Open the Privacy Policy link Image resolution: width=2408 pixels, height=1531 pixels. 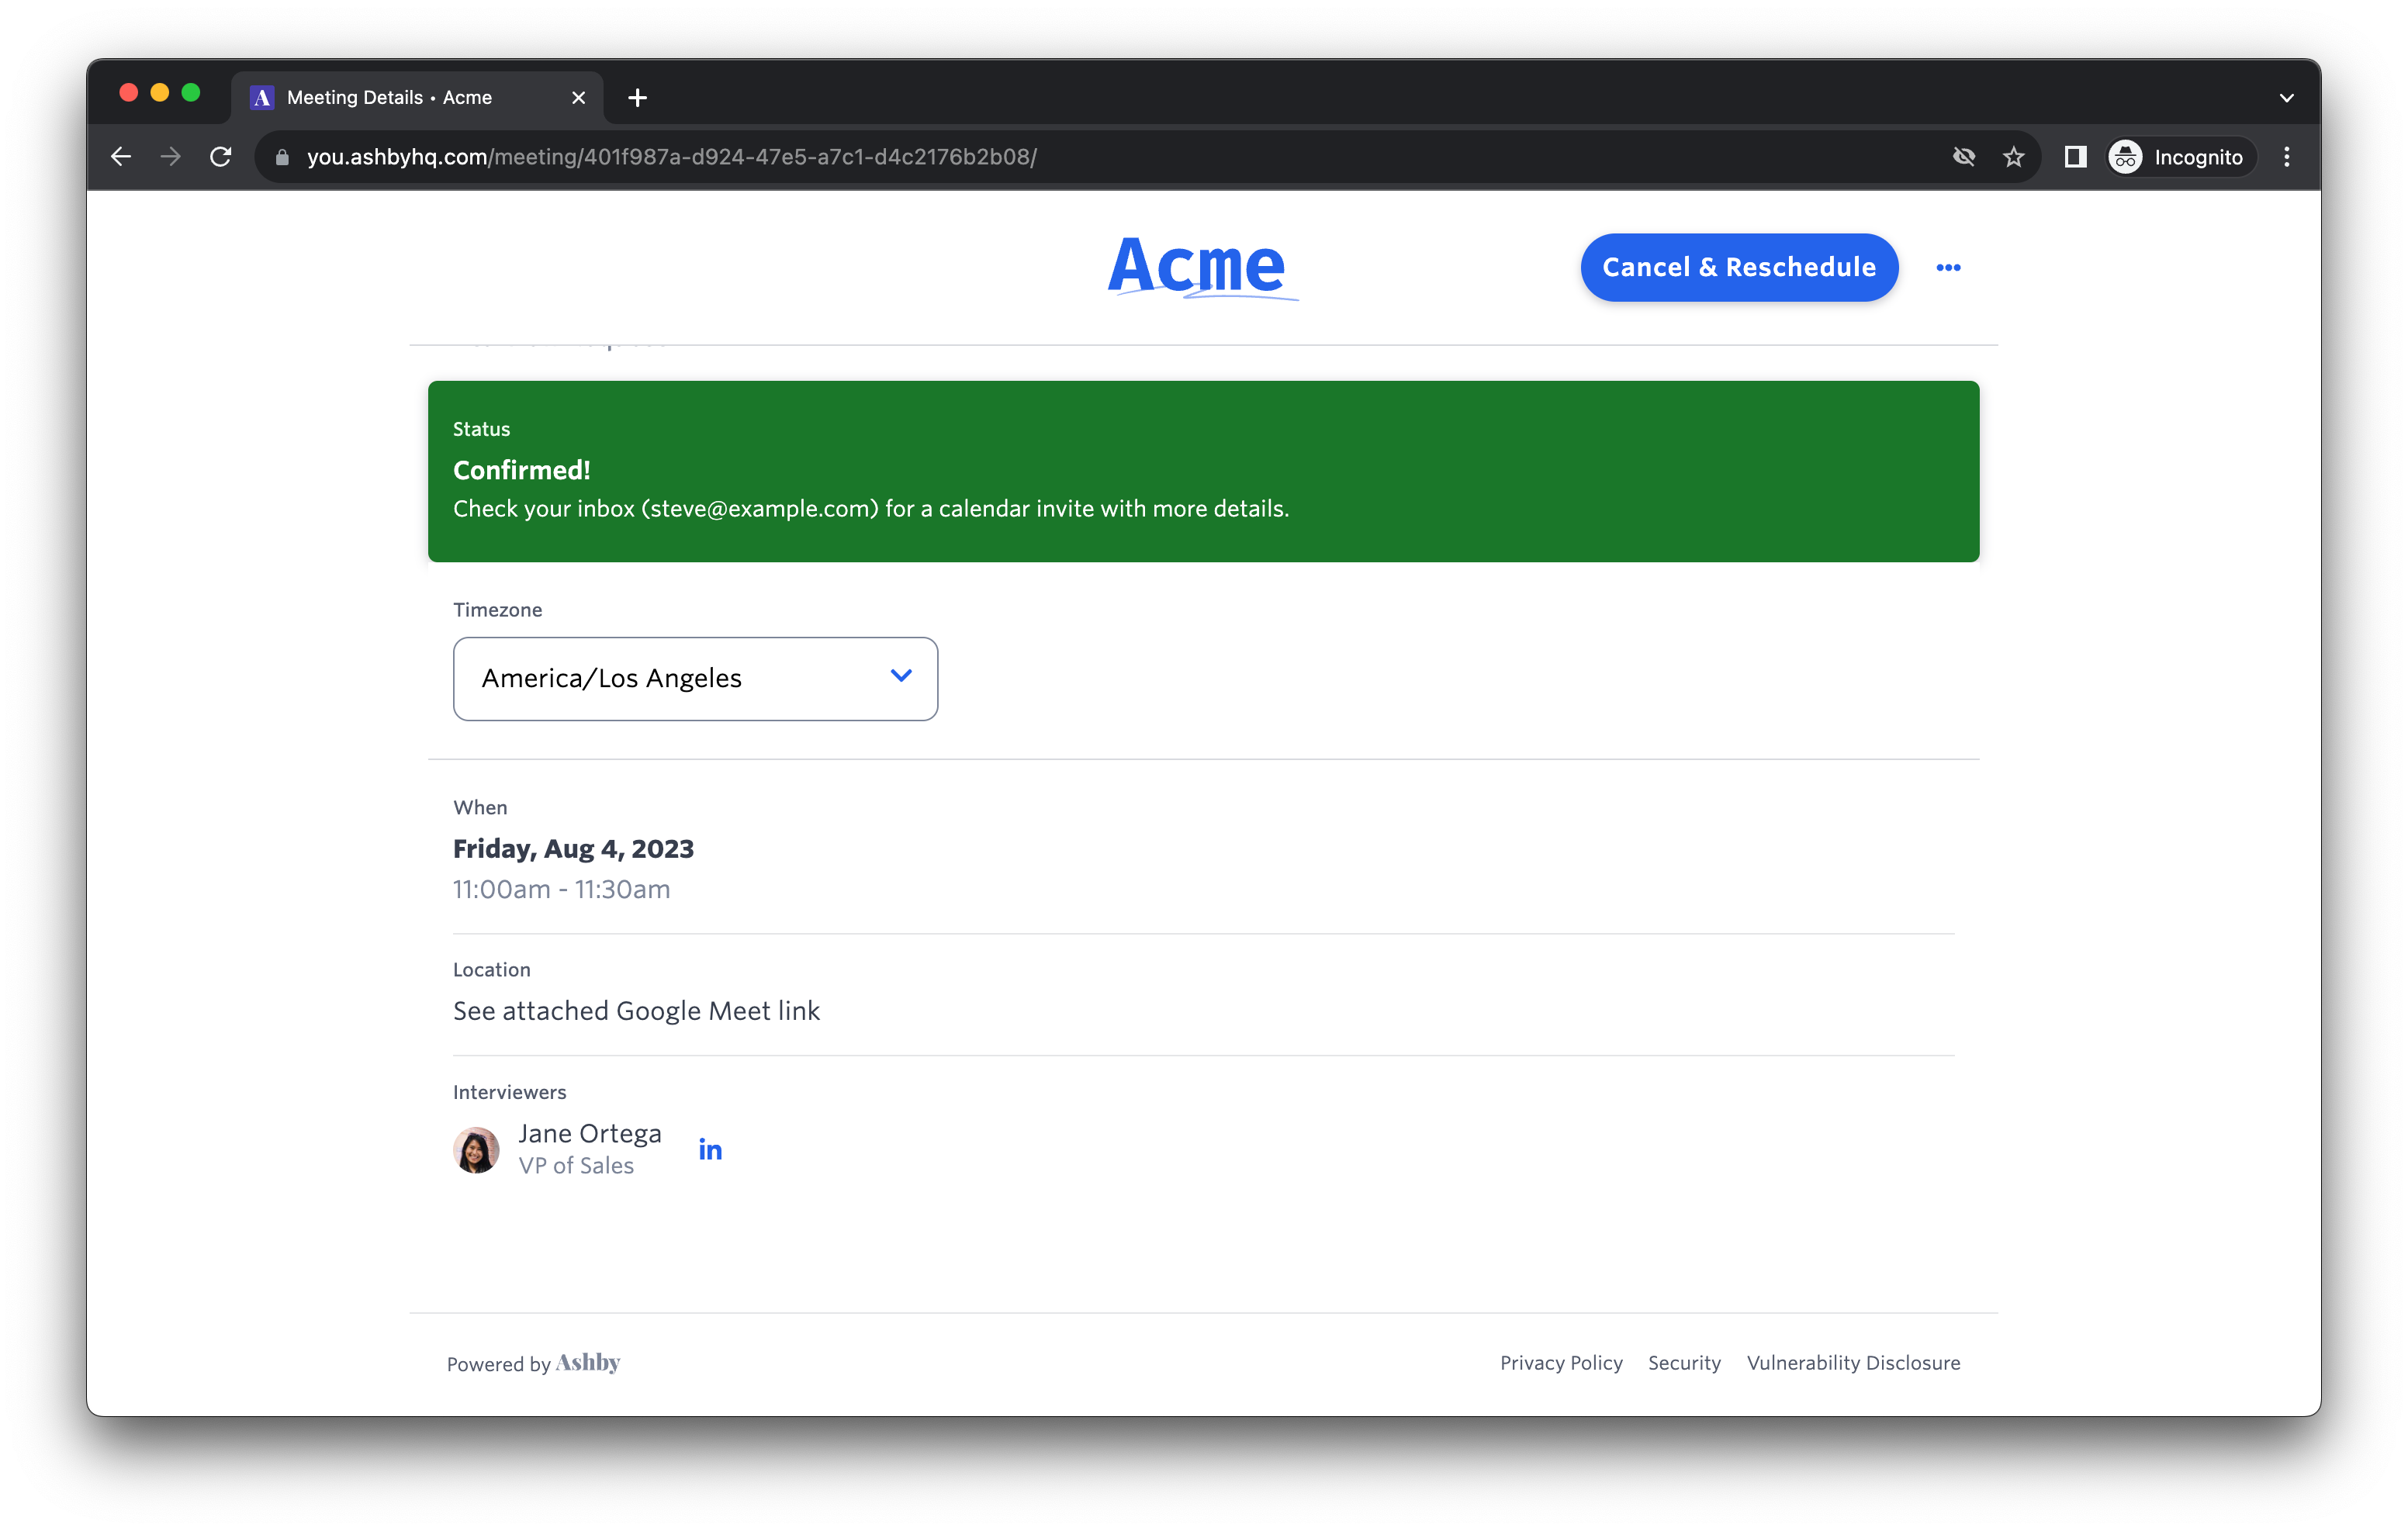(x=1560, y=1363)
